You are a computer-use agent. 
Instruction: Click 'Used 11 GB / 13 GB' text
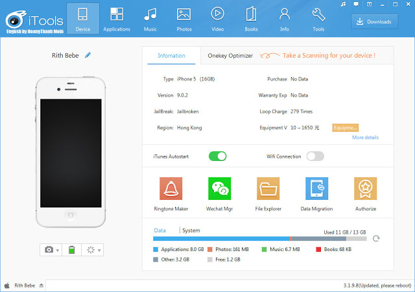pos(344,232)
